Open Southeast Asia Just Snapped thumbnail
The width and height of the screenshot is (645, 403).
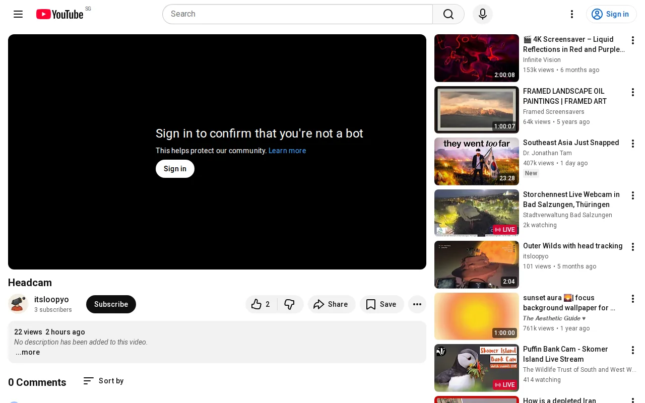coord(477,161)
